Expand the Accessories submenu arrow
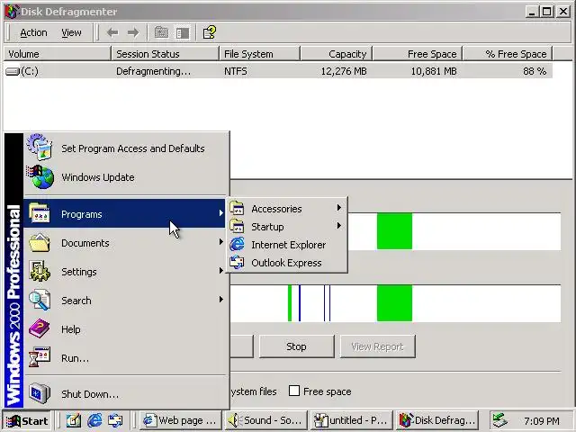The image size is (576, 432). [x=339, y=208]
